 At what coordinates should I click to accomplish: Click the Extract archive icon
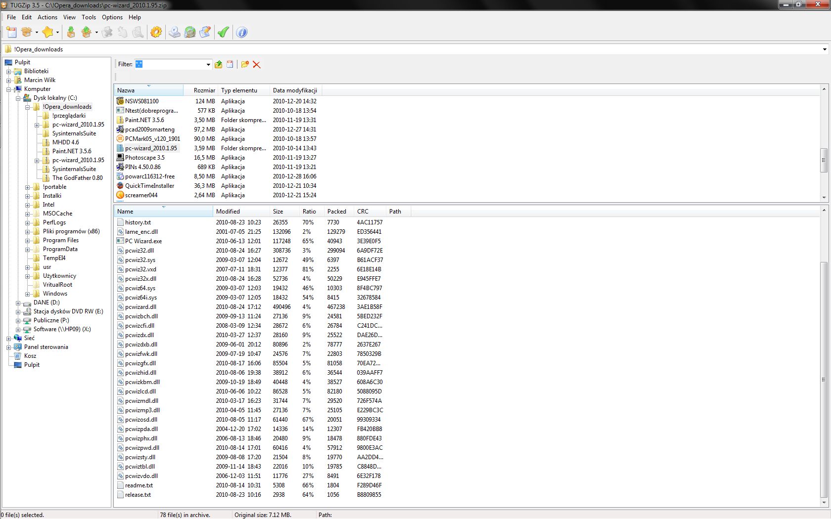tap(87, 32)
